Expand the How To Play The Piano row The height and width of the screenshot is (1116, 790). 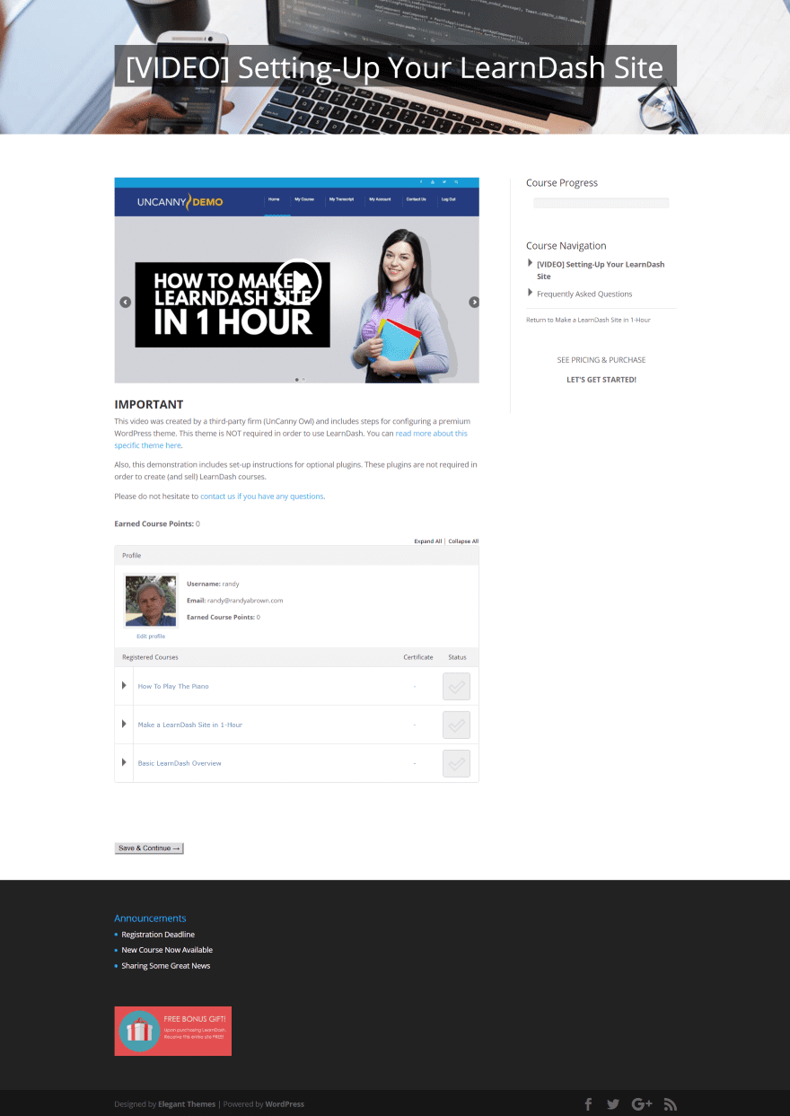[x=124, y=685]
